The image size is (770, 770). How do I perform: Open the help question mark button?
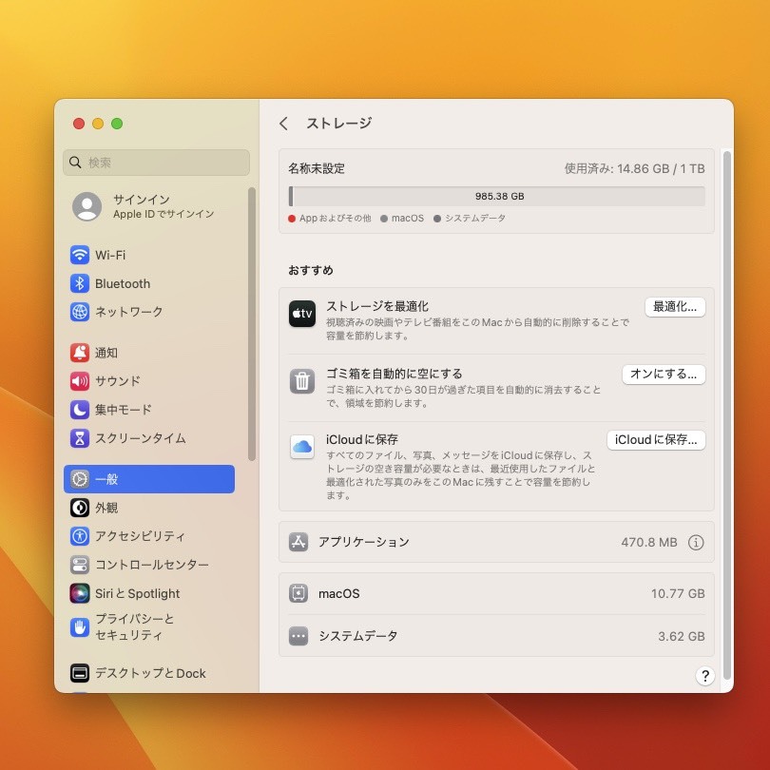pos(704,676)
